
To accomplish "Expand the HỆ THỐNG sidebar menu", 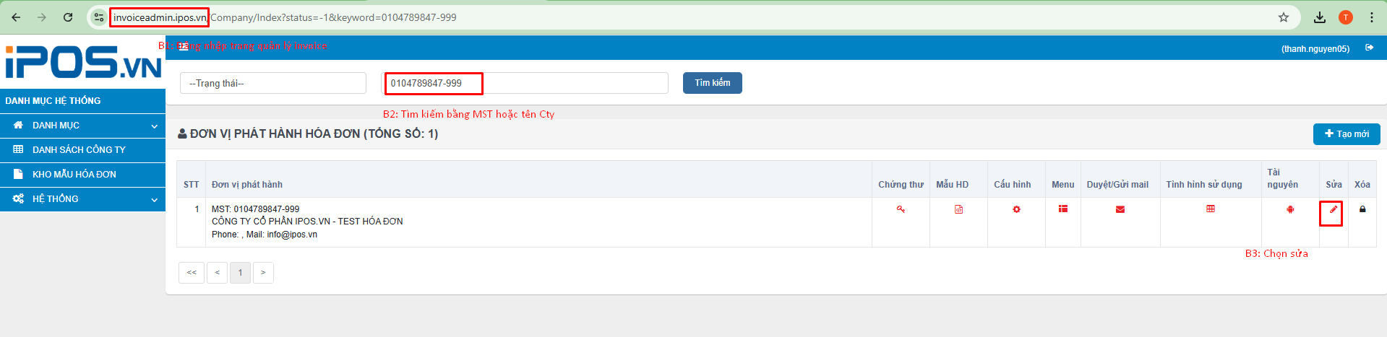I will [82, 199].
